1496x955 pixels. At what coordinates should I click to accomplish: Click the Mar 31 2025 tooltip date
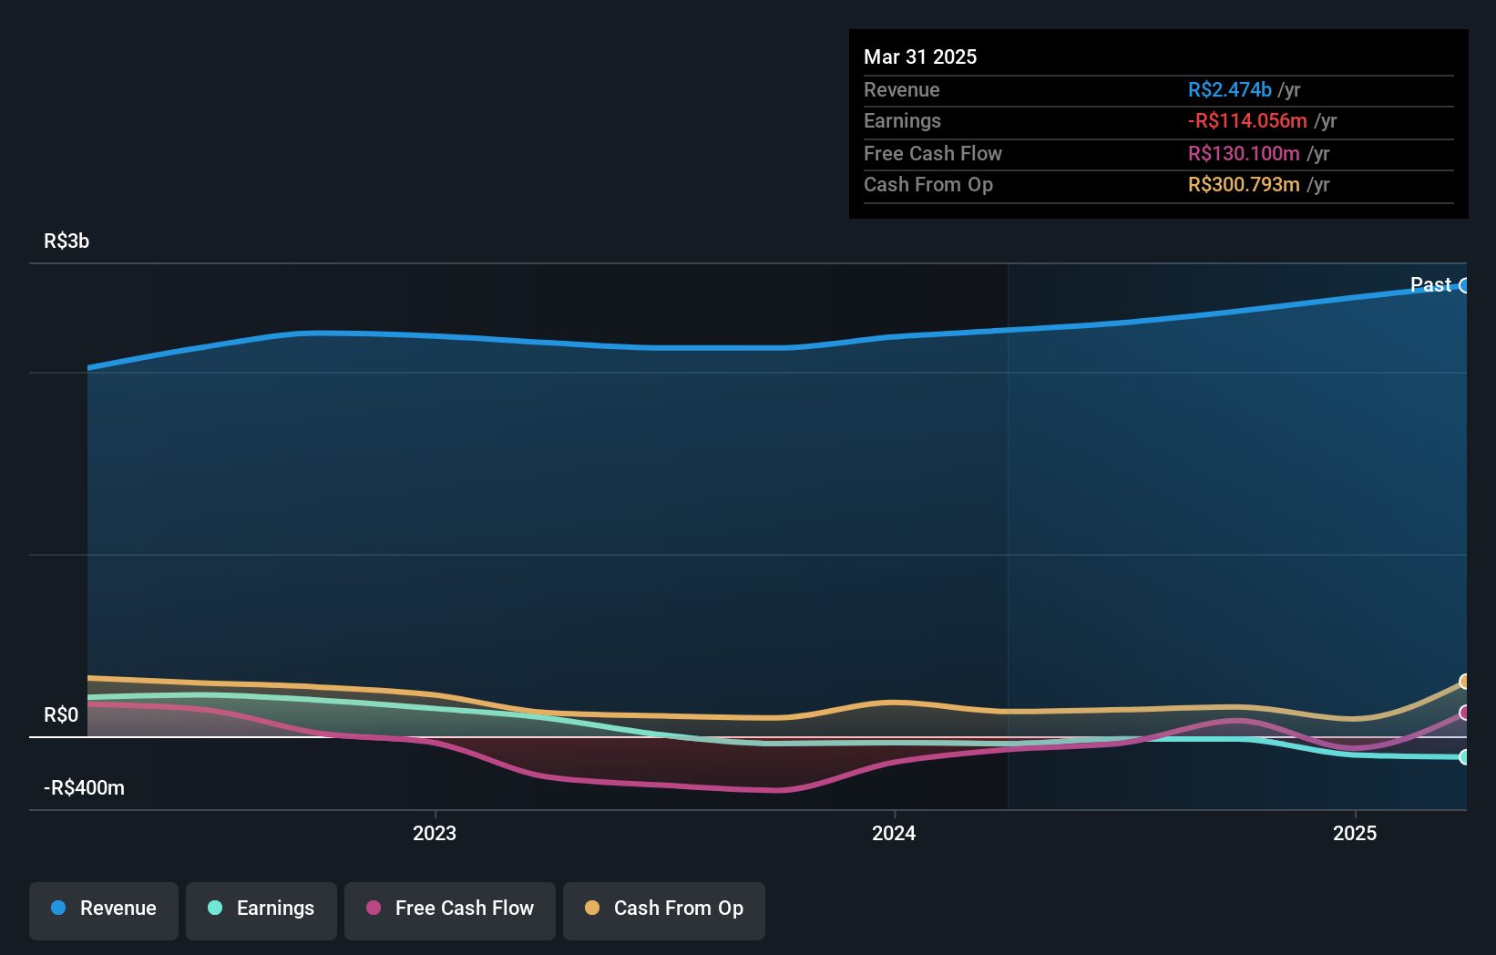920,56
